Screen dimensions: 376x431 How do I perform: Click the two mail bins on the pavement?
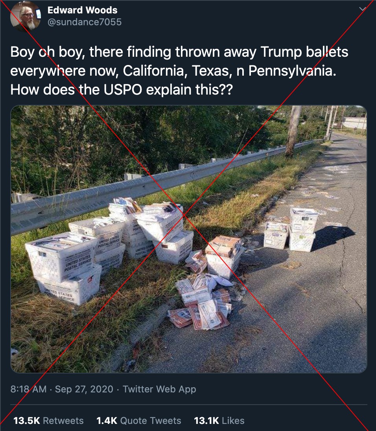291,230
